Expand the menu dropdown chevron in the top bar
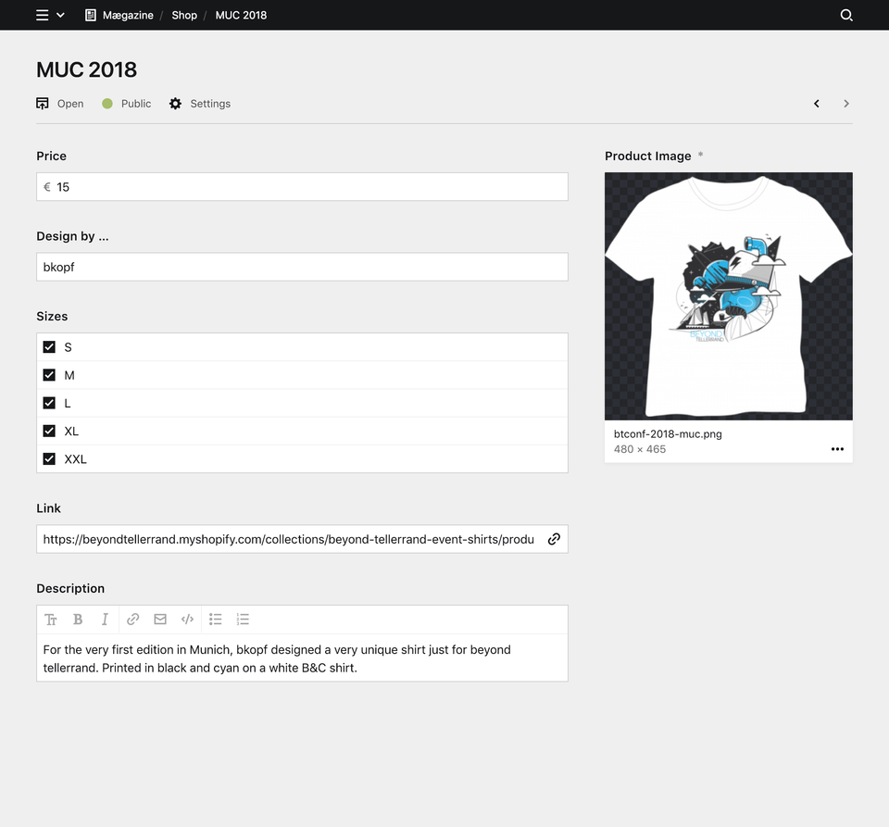The height and width of the screenshot is (827, 889). click(x=61, y=16)
